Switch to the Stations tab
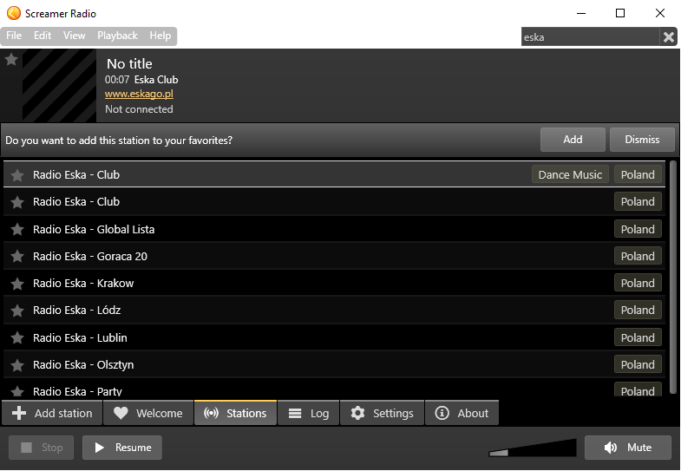 [x=235, y=413]
